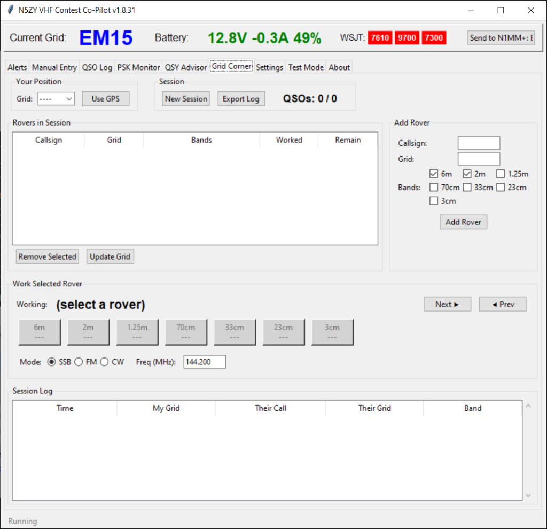
Task: Open the Settings tab
Action: point(269,67)
